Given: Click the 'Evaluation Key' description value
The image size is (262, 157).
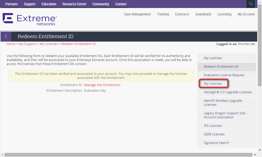Looking at the screenshot, I should pyautogui.click(x=95, y=91).
